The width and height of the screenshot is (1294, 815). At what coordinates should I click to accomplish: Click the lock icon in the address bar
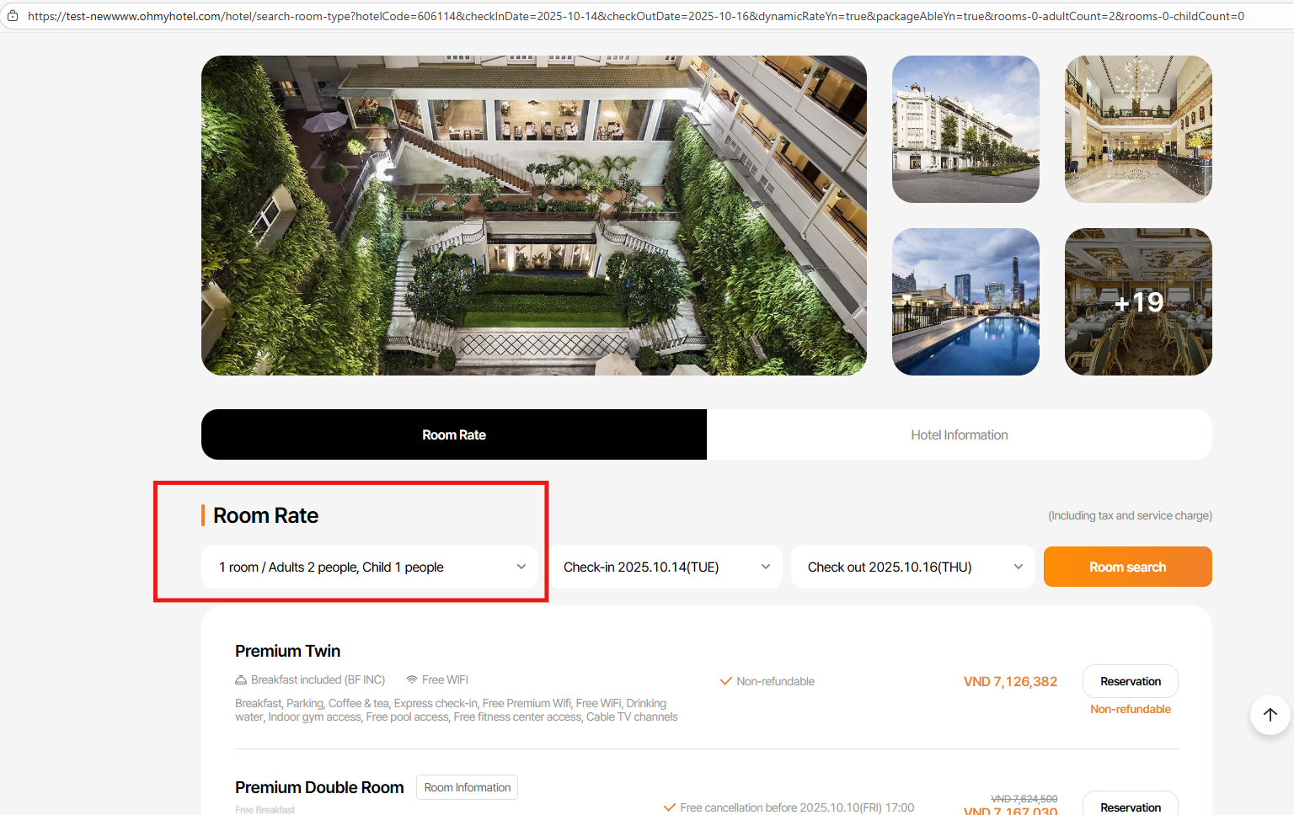13,15
